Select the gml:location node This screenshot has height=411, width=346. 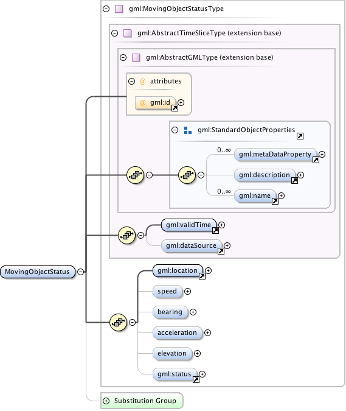pos(178,270)
